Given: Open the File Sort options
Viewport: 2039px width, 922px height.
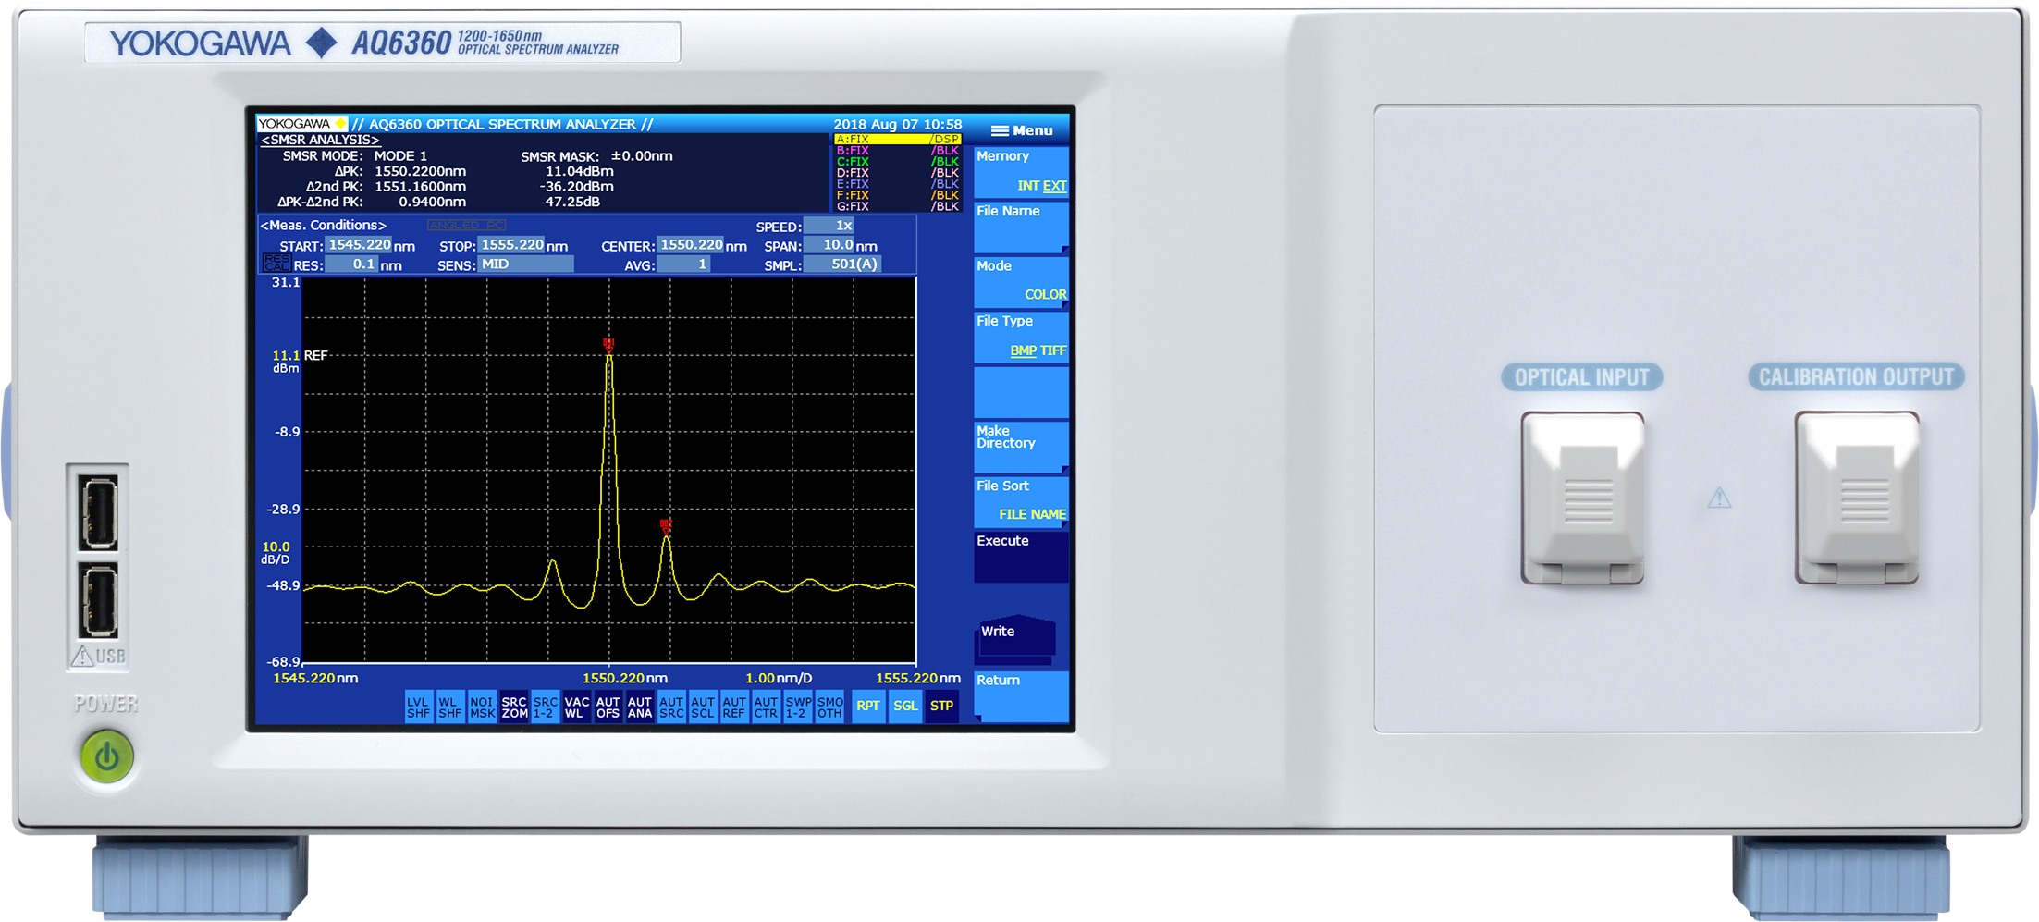Looking at the screenshot, I should (x=1021, y=500).
